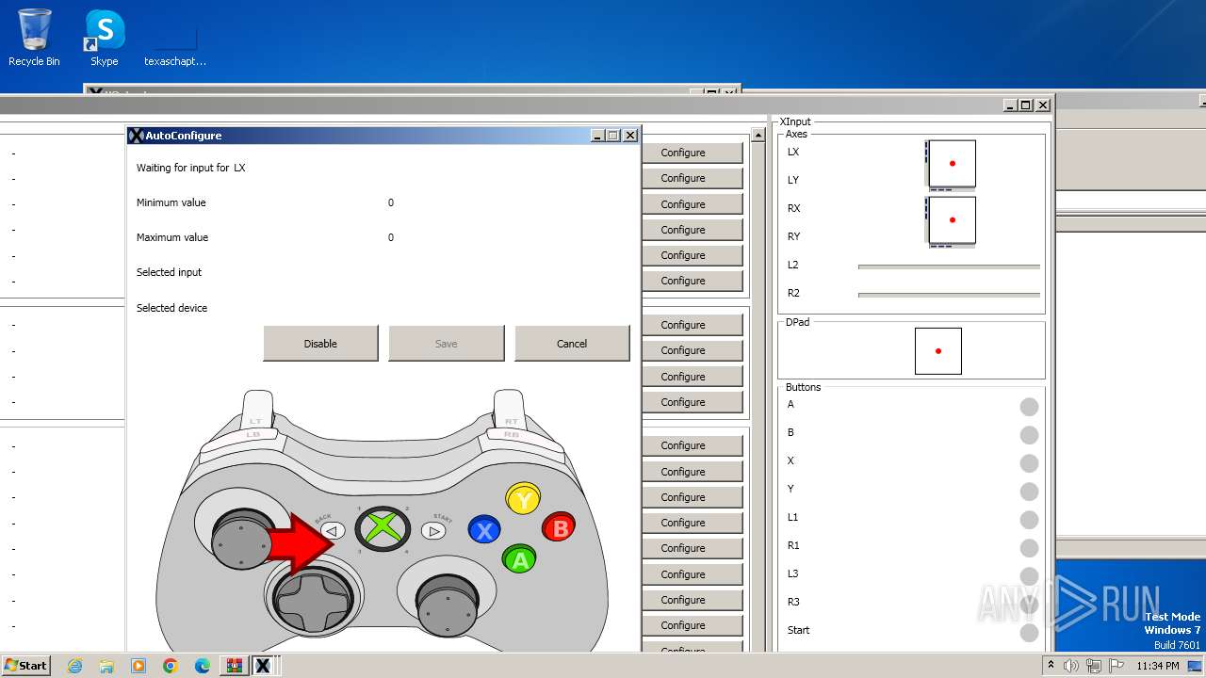Open Windows Explorer from taskbar
Image resolution: width=1206 pixels, height=678 pixels.
point(106,666)
